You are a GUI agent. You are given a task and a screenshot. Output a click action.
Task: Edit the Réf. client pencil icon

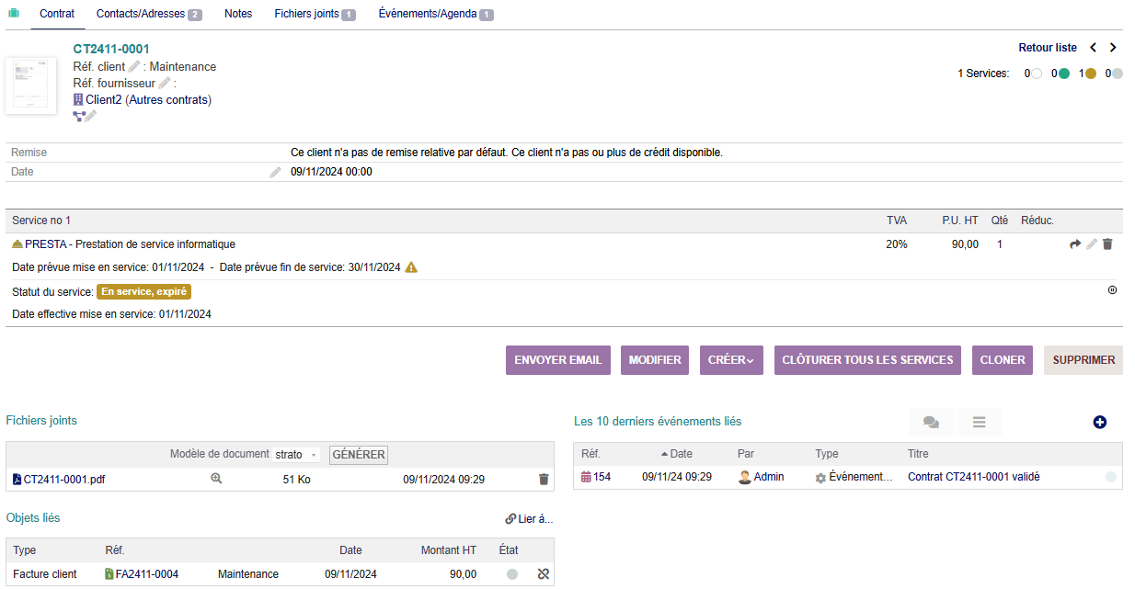coord(134,66)
